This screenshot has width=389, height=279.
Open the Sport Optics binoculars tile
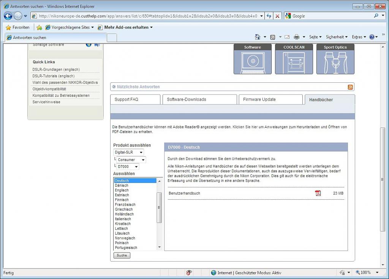click(335, 59)
